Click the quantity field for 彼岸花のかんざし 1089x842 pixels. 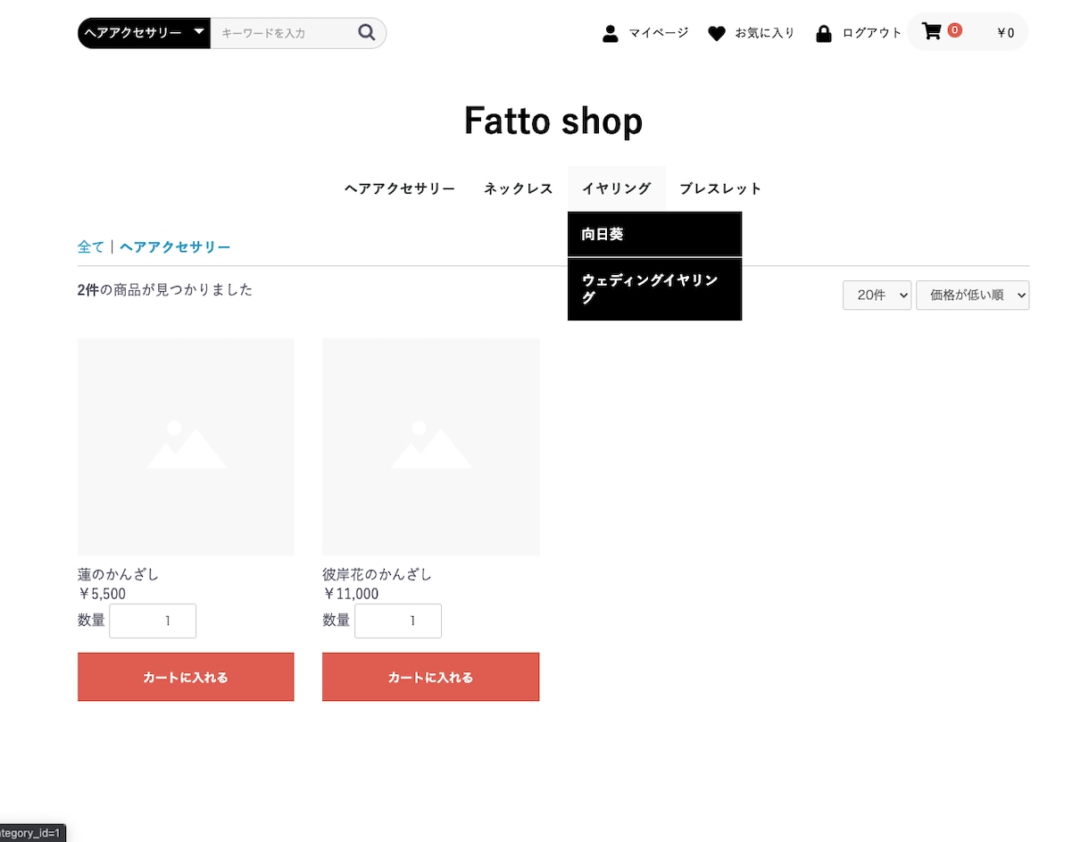398,621
